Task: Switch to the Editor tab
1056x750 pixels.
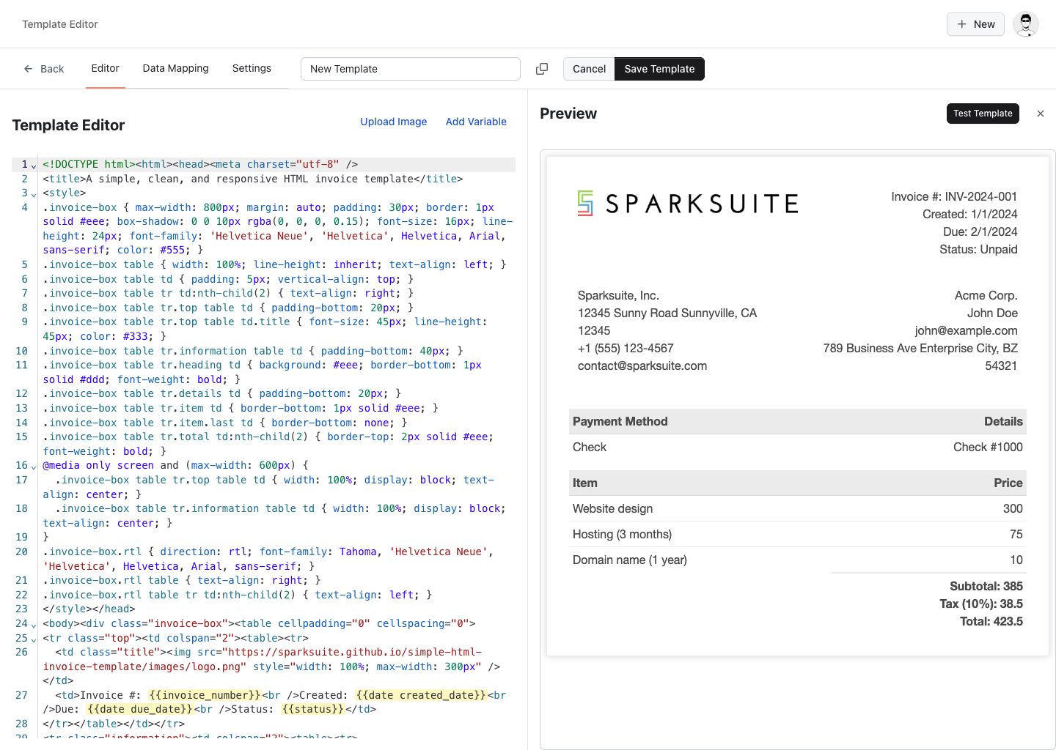Action: (x=105, y=68)
